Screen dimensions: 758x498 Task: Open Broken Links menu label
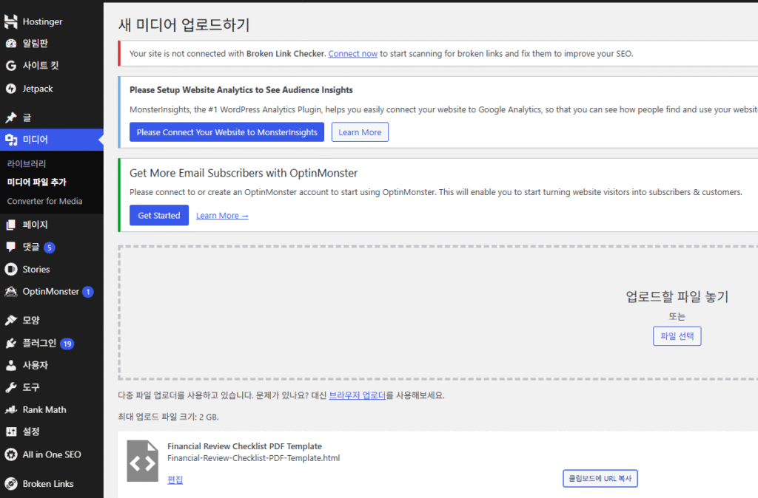point(48,484)
